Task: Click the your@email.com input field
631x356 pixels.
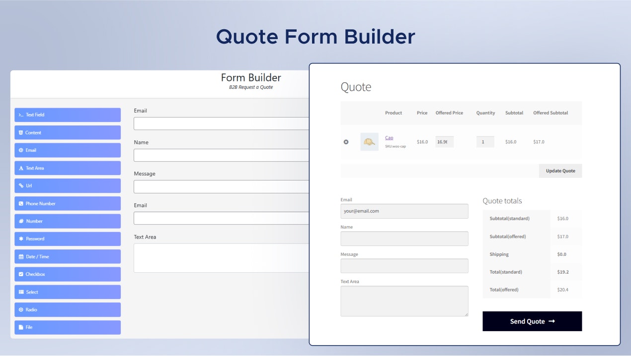Action: pos(404,211)
